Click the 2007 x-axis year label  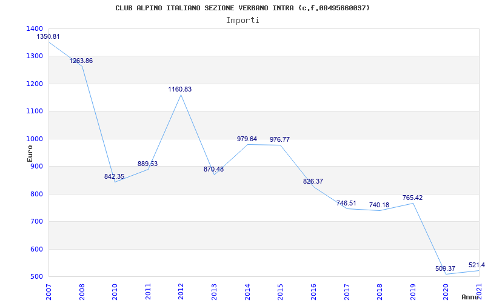pyautogui.click(x=48, y=291)
